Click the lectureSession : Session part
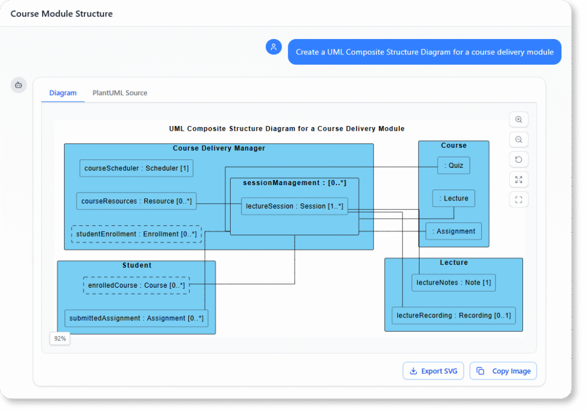This screenshot has height=412, width=586. pyautogui.click(x=294, y=206)
